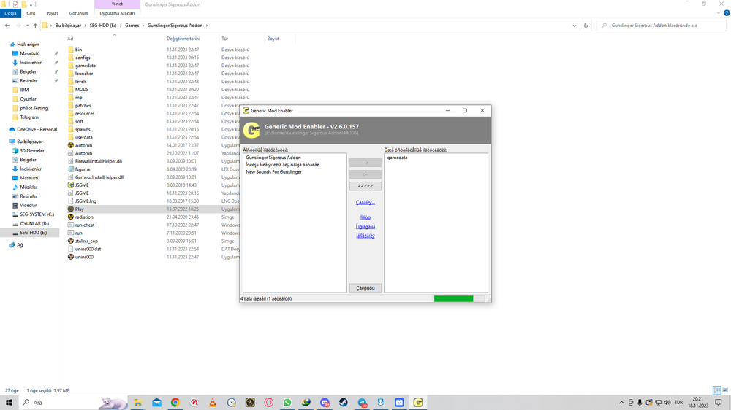Screen dimensions: 731x410
Task: Open WhatsApp from the taskbar
Action: (x=287, y=403)
